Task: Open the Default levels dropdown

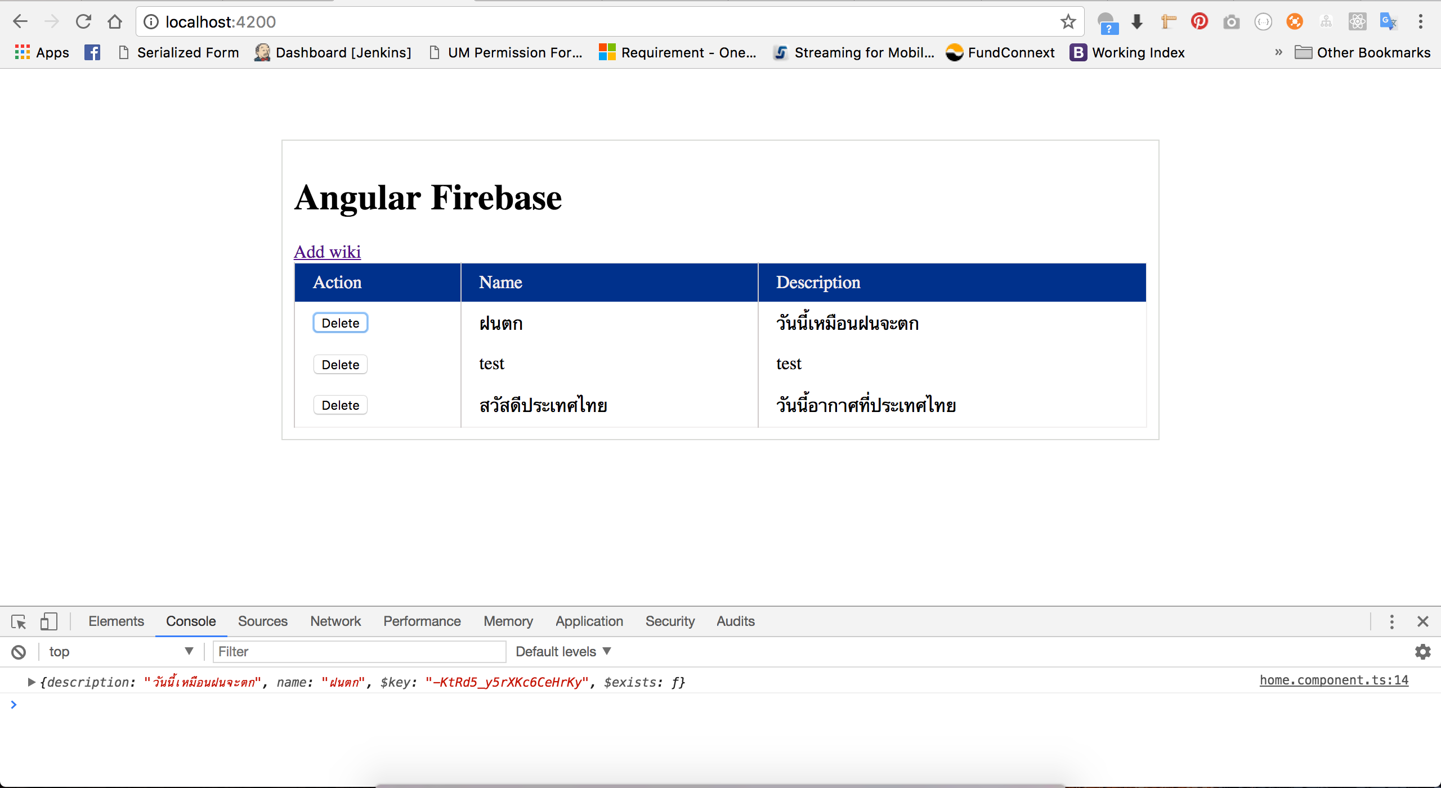Action: click(x=562, y=651)
